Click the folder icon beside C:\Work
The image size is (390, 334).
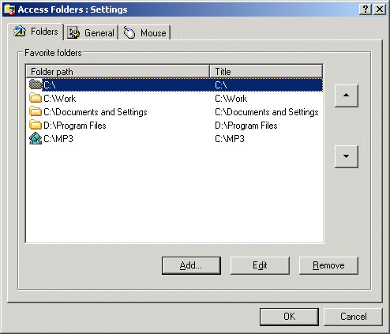tap(36, 98)
